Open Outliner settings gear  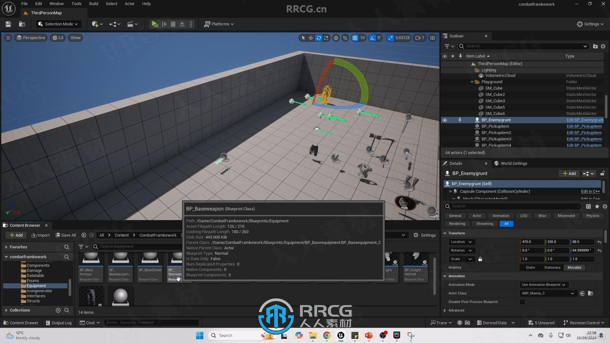603,46
